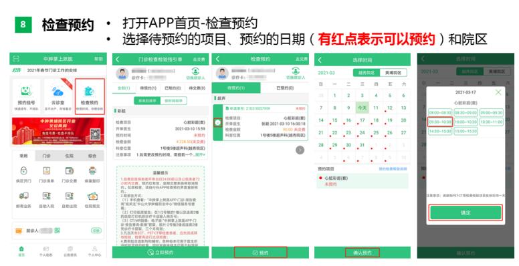Go back using the chevron on 检查预约 header
Viewport: 519px width, 266px height.
click(217, 59)
